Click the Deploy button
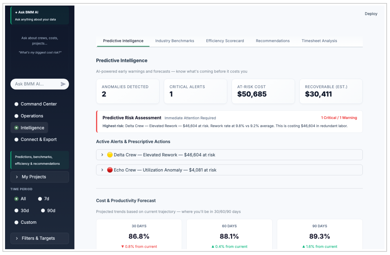 coord(371,14)
